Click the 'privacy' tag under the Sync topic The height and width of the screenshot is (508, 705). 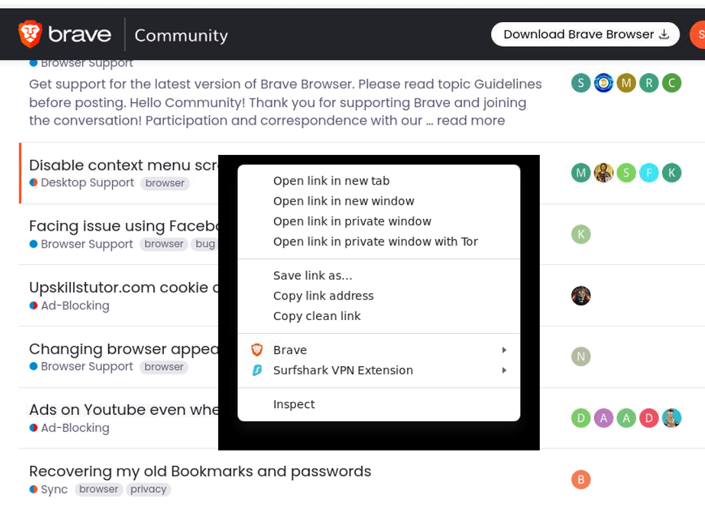pos(148,489)
